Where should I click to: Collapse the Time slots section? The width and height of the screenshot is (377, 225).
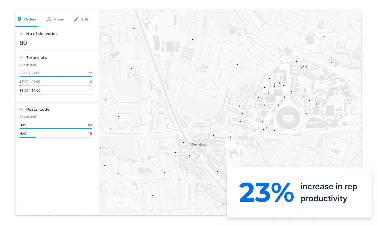click(x=21, y=58)
